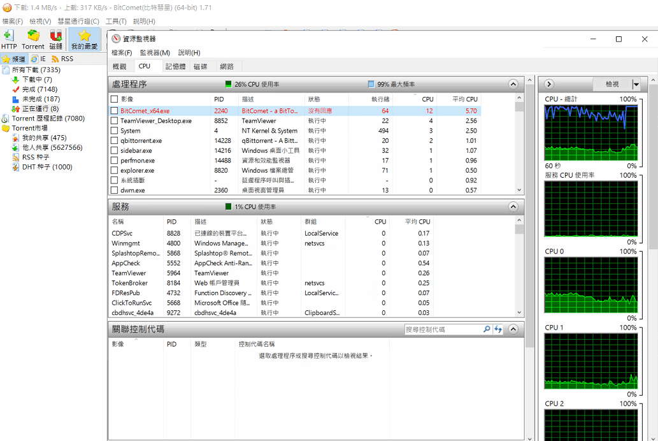The image size is (658, 441).
Task: Collapse the 處理程序 section
Action: pyautogui.click(x=513, y=84)
